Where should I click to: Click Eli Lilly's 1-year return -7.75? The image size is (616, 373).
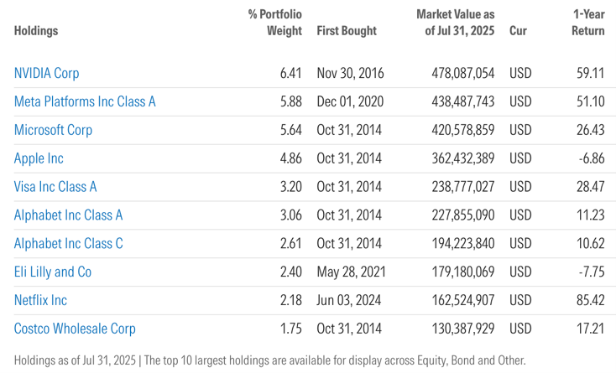592,272
